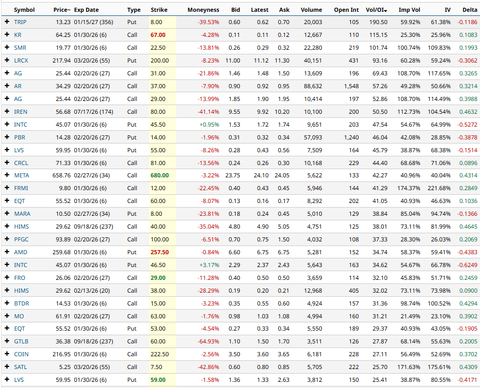The image size is (480, 388).
Task: Click GTLB moneyness value -64.93%
Action: (208, 341)
